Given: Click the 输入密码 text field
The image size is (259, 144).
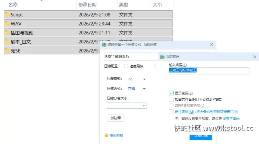Looking at the screenshot, I should click(x=209, y=71).
